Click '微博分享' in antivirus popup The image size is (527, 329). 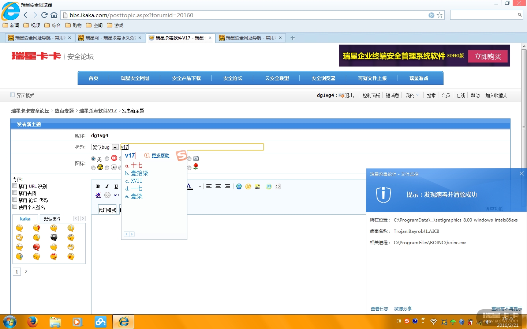pos(403,309)
